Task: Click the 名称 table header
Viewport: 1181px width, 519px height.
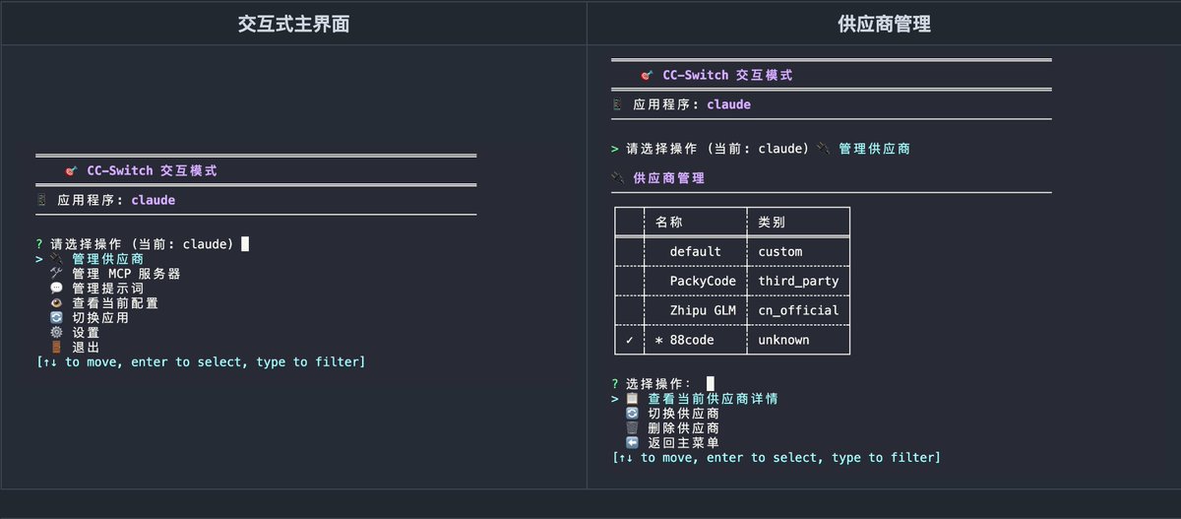Action: 669,223
